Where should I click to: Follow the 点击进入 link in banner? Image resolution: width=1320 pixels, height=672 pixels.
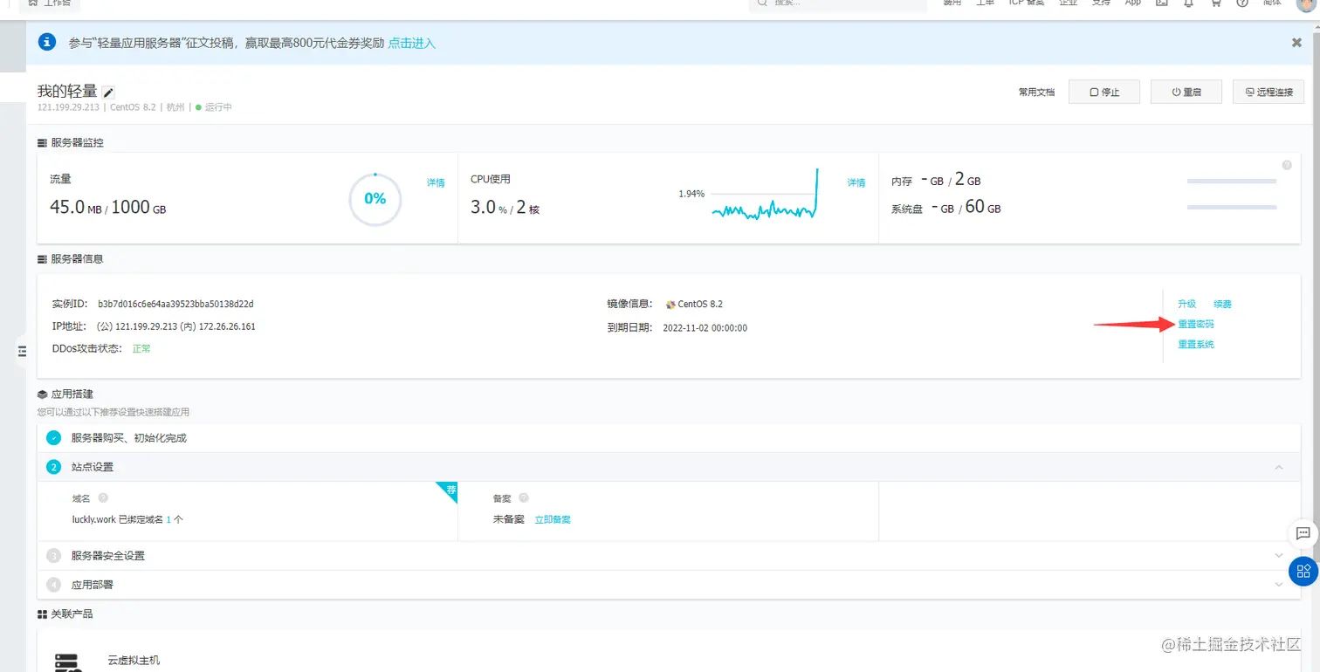(x=411, y=43)
